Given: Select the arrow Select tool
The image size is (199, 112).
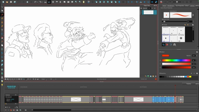Looking at the screenshot, I should (x=2, y=7).
